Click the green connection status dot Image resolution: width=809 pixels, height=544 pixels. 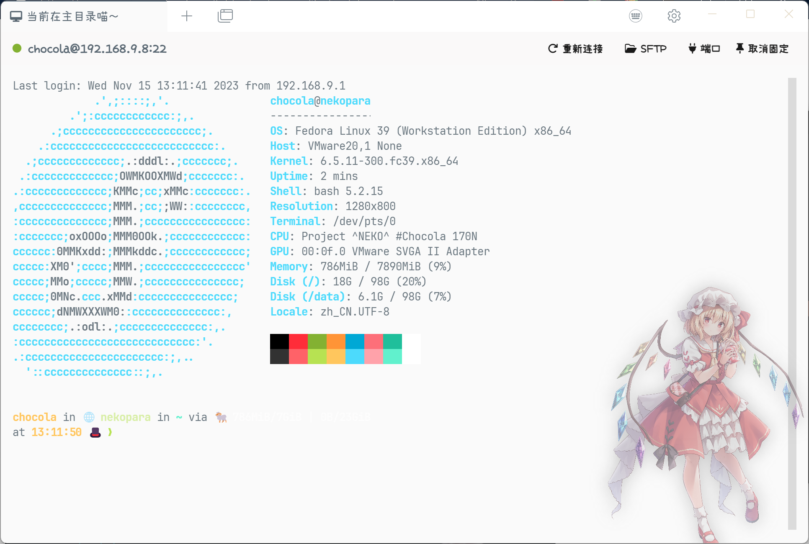point(17,49)
